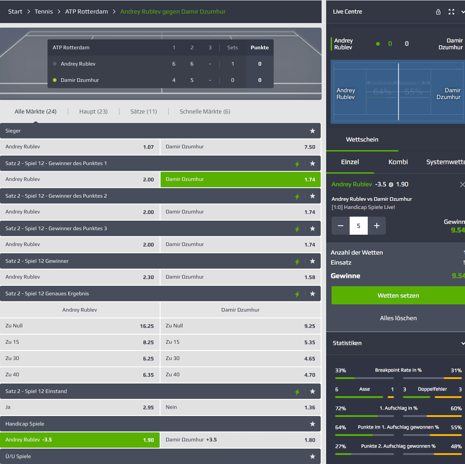465x464 pixels.
Task: Increase stake with the plus button
Action: (377, 225)
